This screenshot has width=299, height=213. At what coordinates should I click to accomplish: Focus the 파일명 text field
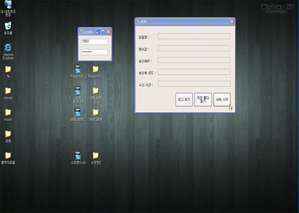[x=194, y=36]
